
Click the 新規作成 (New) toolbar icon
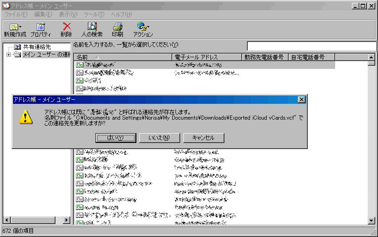coord(14,27)
